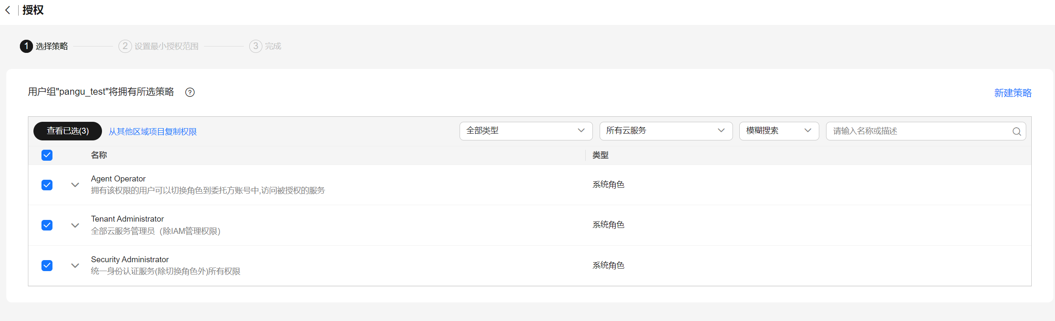Click the 从其他区域项目复制权限 link

point(153,132)
